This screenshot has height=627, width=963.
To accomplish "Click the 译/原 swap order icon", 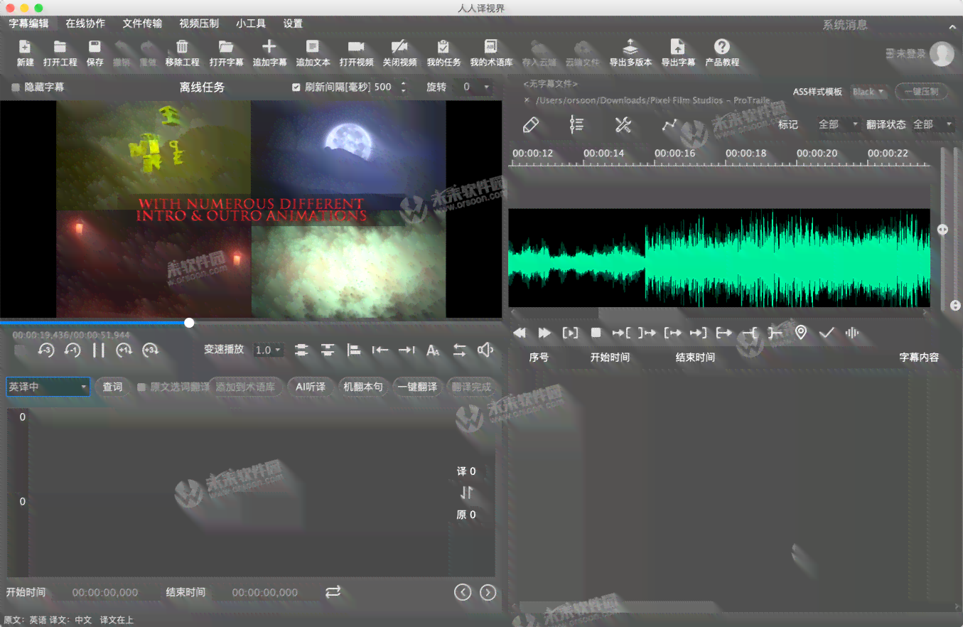I will [466, 493].
